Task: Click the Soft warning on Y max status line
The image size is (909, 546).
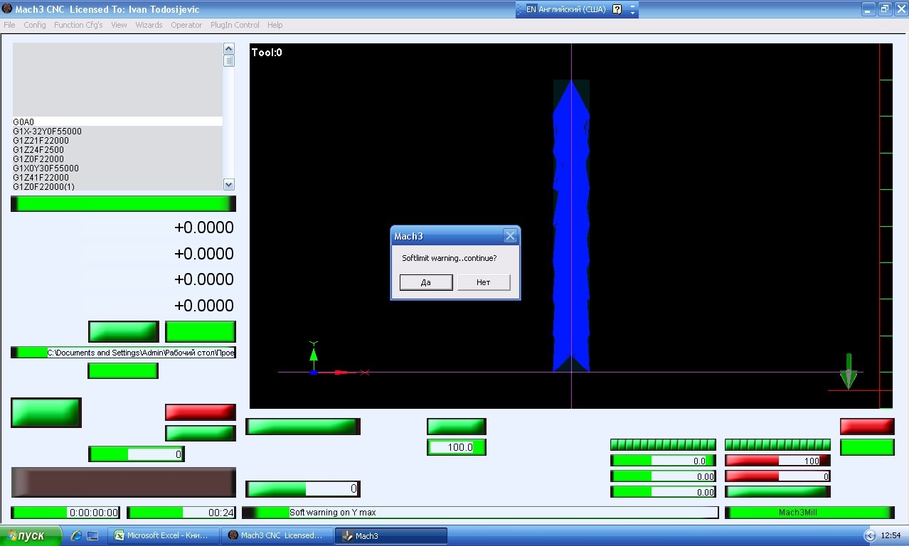Action: pos(480,512)
